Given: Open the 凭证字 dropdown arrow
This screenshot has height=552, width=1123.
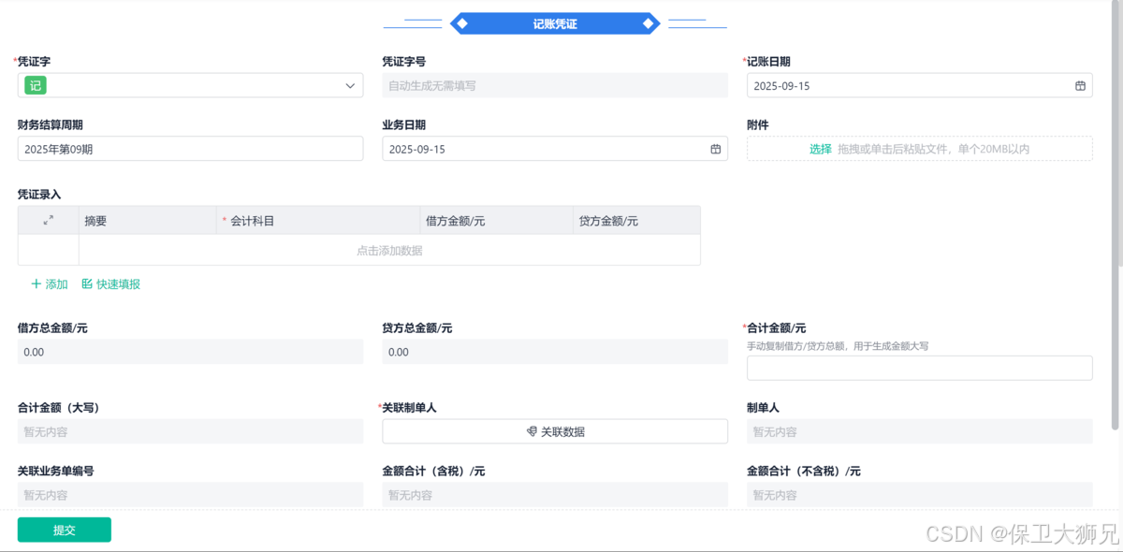Looking at the screenshot, I should tap(350, 86).
